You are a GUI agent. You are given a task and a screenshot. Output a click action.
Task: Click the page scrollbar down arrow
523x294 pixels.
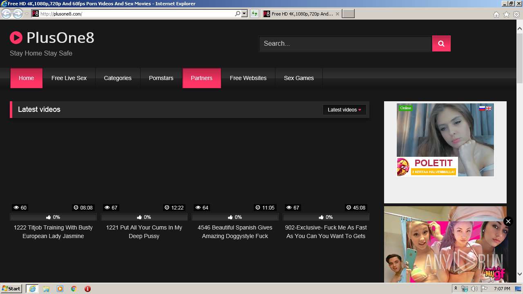[x=520, y=274]
